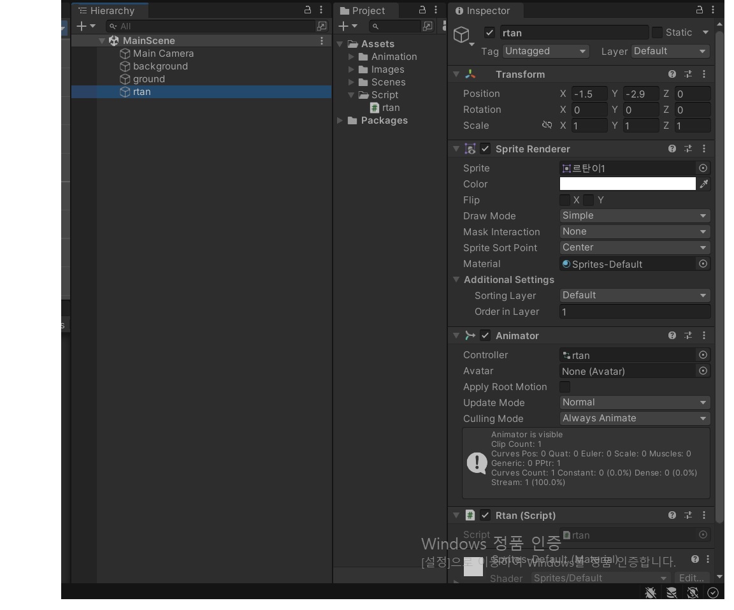Switch to the Hierarchy tab
Viewport: 734px width, 610px height.
pos(110,10)
